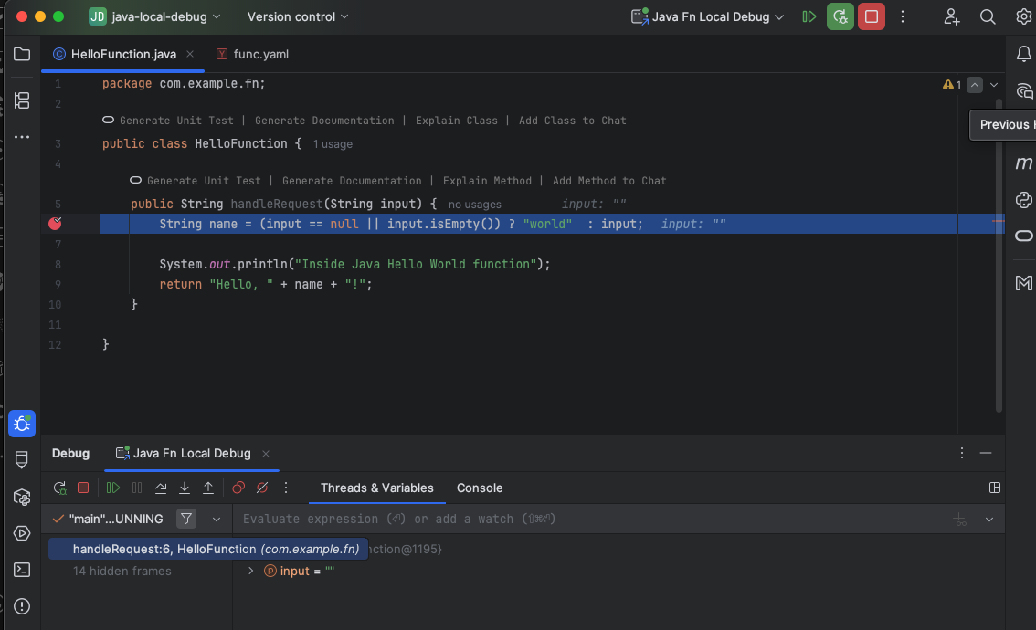Click Generate Unit Test above class
This screenshot has width=1036, height=630.
point(176,121)
